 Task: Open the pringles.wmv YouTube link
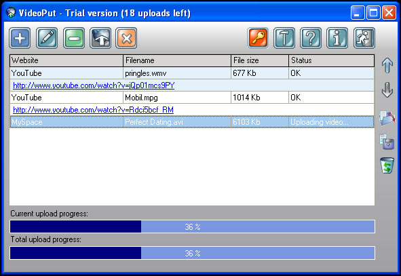94,85
